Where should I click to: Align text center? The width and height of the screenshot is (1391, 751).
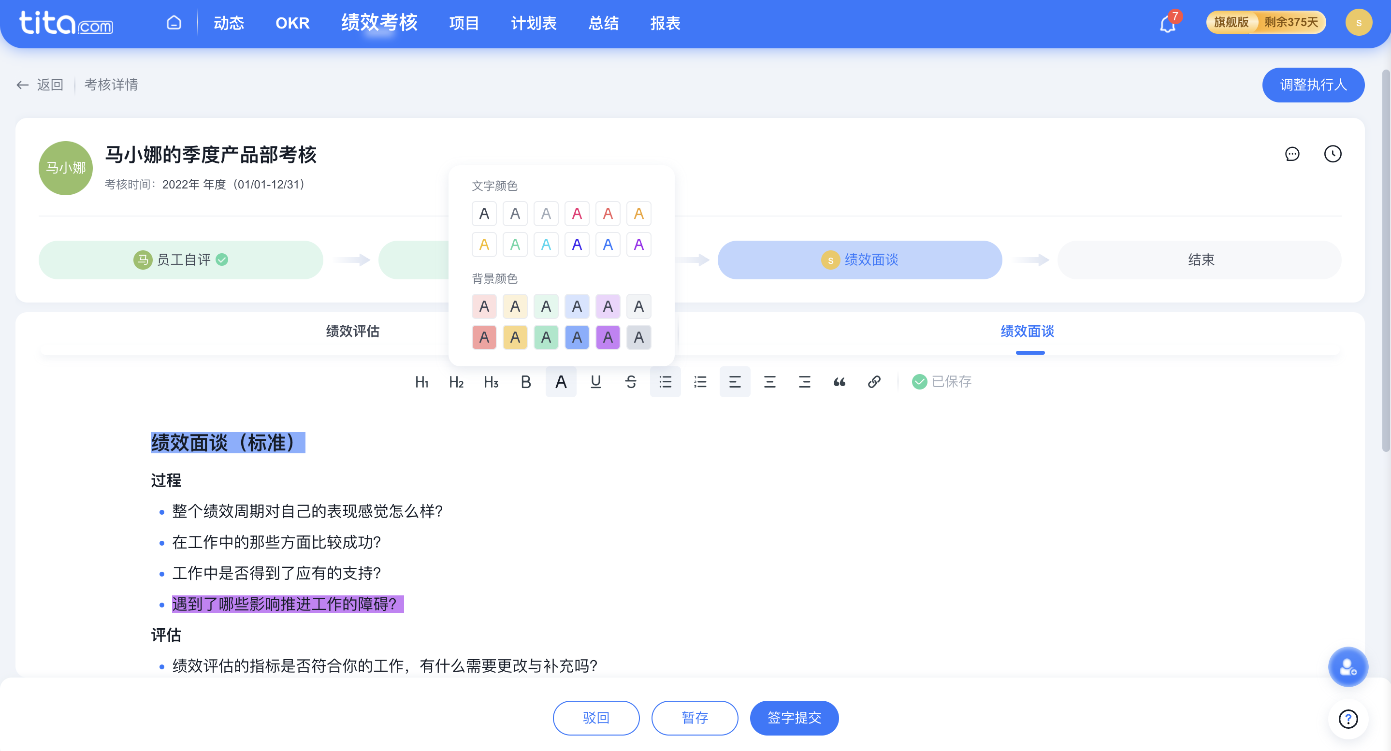click(x=770, y=382)
